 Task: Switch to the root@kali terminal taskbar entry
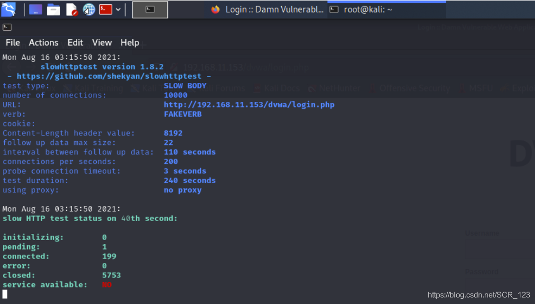coord(387,9)
